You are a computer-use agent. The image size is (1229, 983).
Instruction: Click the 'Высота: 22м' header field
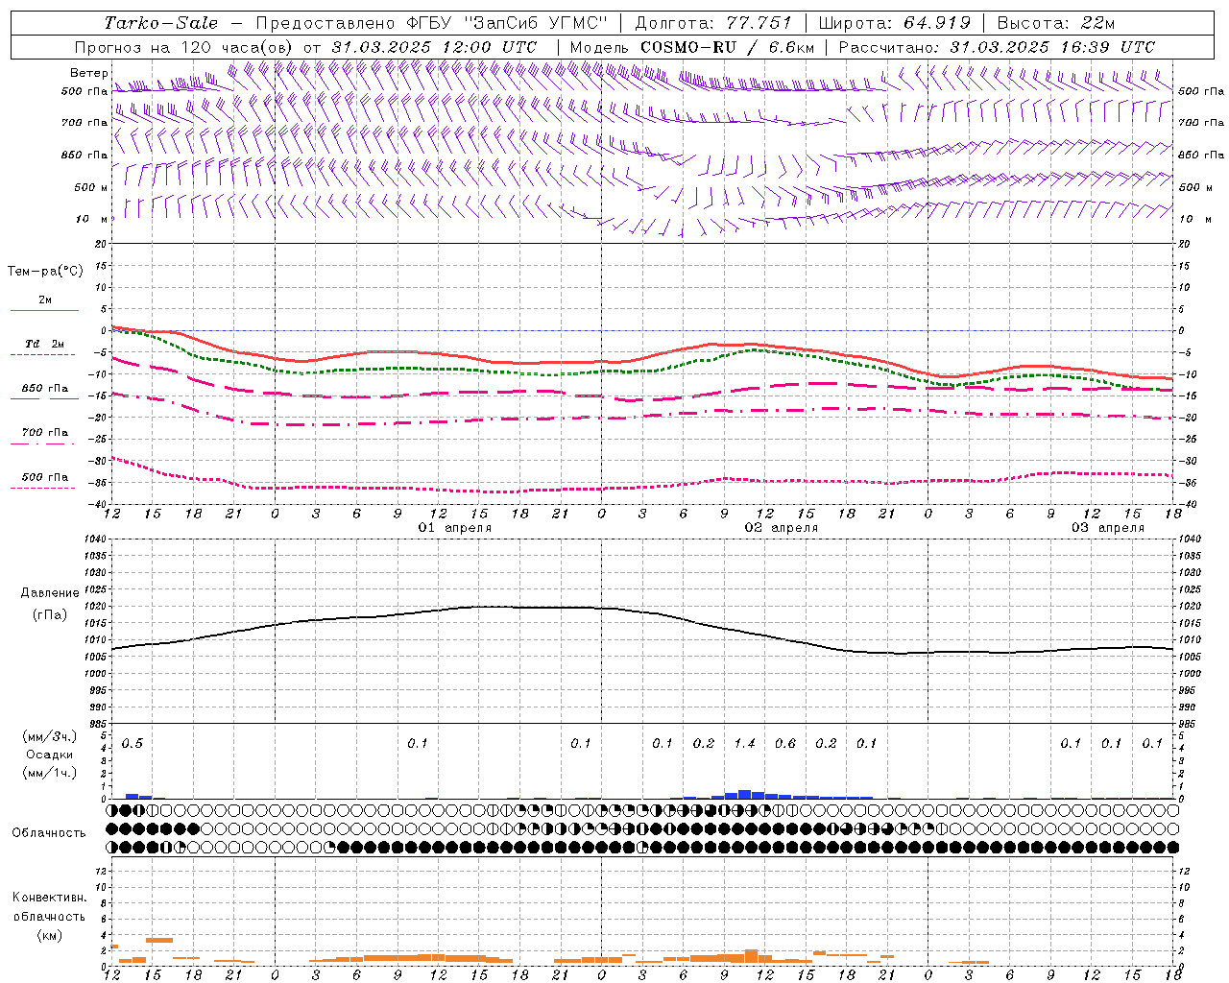[x=1055, y=23]
